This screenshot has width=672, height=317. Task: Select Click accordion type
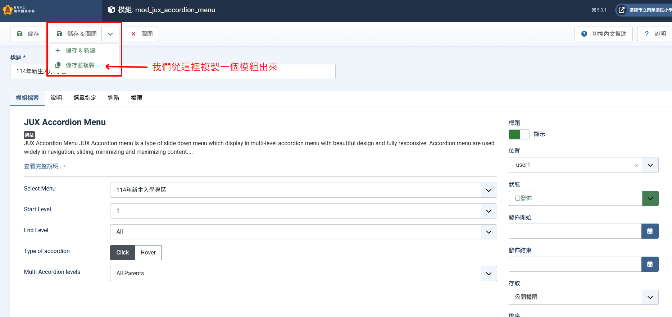coord(122,253)
